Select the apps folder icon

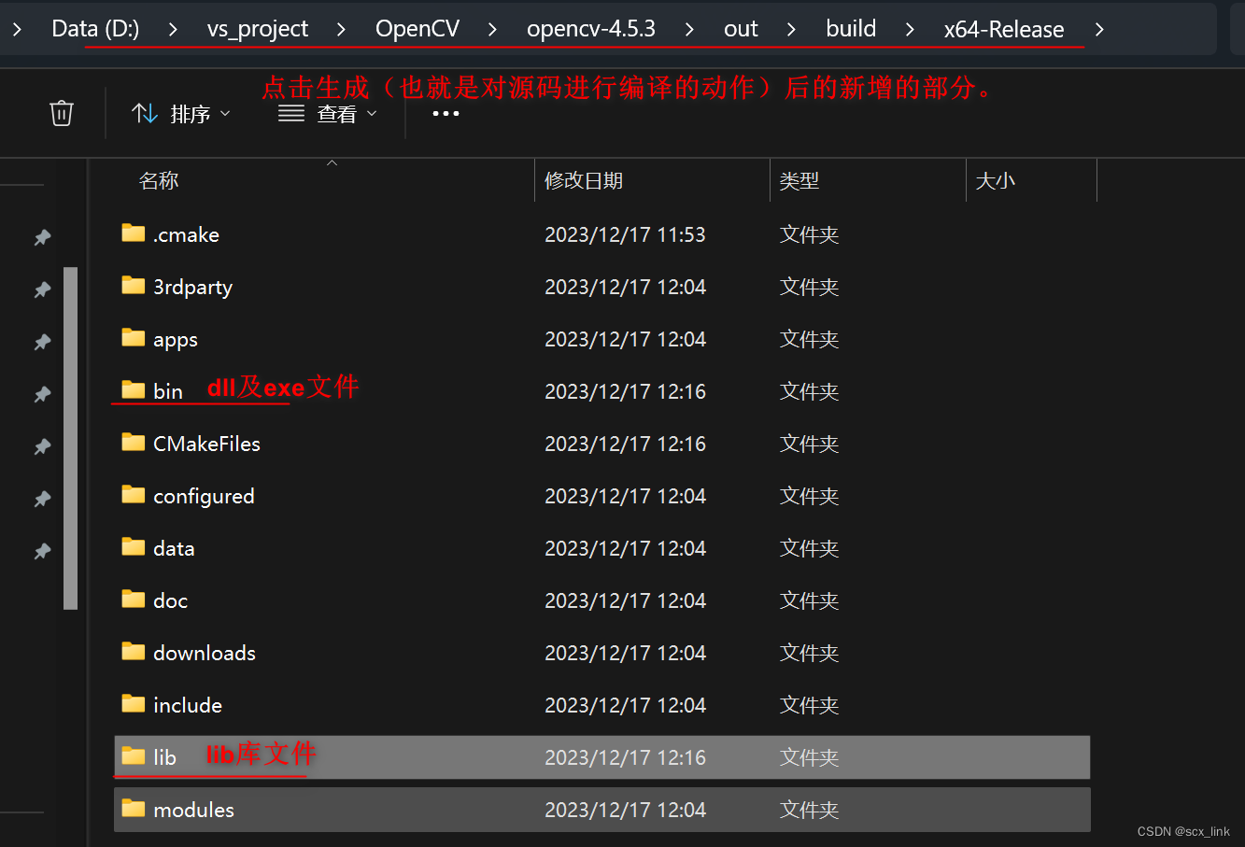point(134,338)
